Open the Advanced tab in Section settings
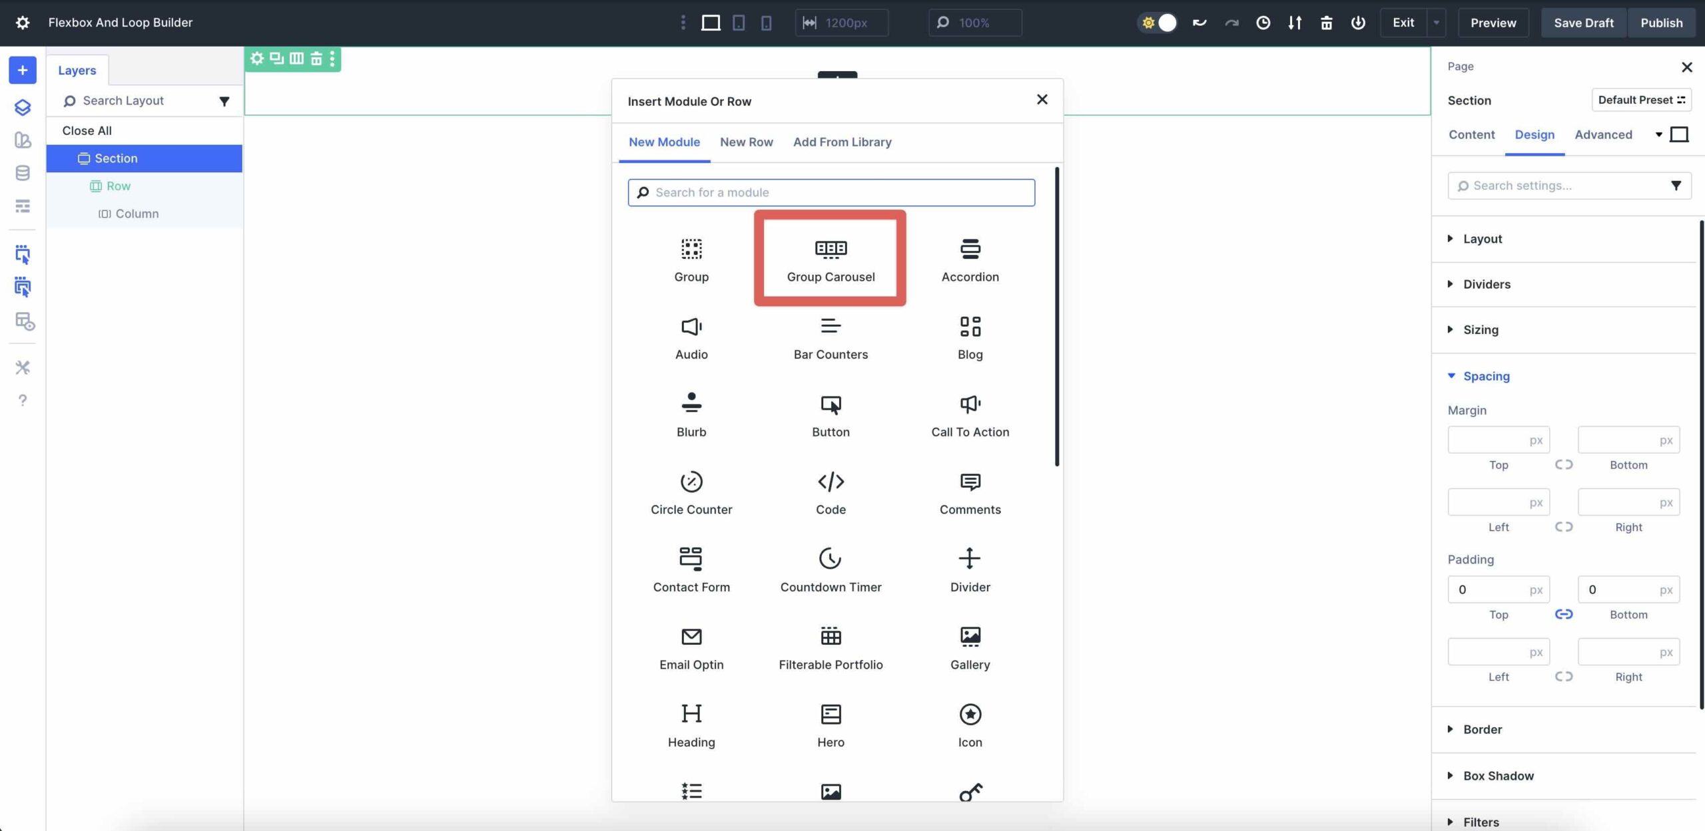This screenshot has width=1705, height=831. point(1603,134)
